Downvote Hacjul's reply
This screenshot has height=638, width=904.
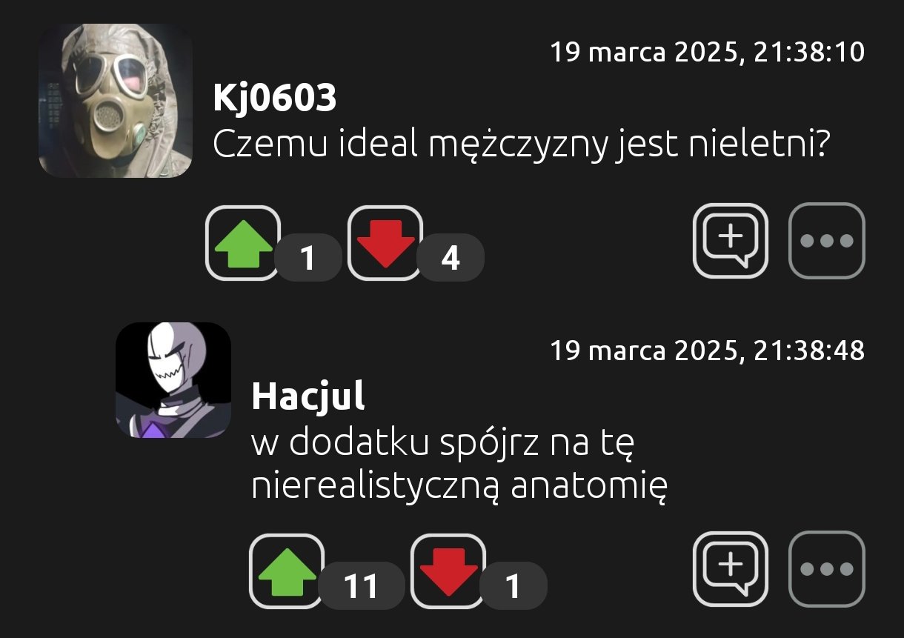(448, 571)
